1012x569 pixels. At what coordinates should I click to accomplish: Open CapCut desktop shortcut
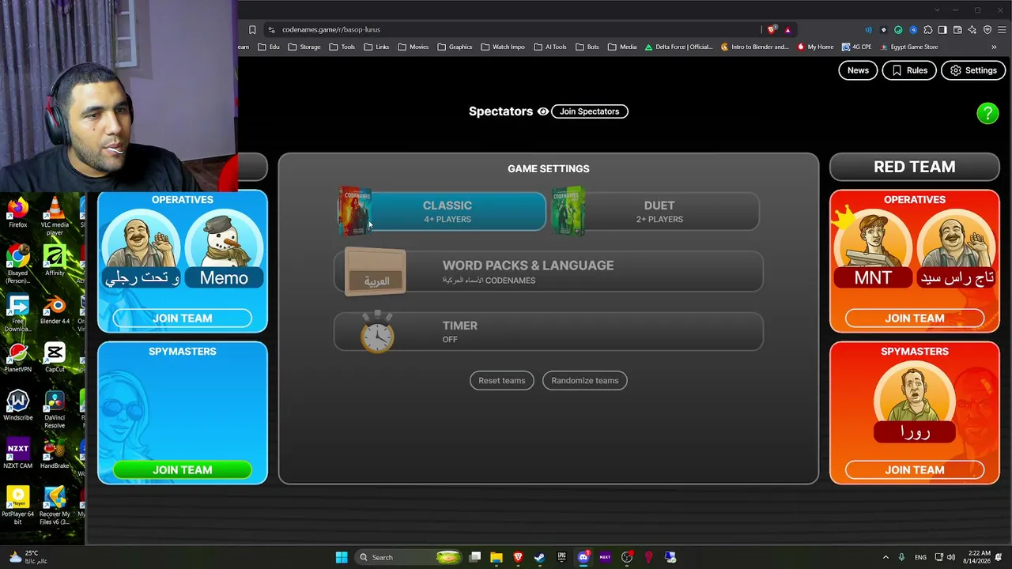click(55, 358)
